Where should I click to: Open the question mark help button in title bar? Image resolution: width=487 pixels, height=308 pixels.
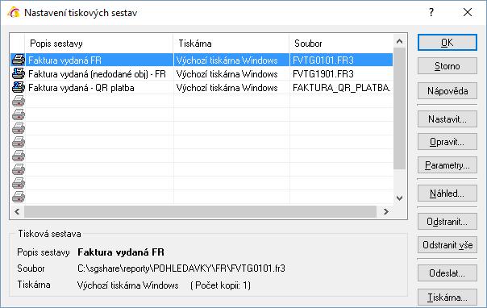click(431, 12)
